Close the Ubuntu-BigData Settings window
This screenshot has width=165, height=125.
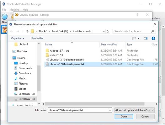pos(147,15)
